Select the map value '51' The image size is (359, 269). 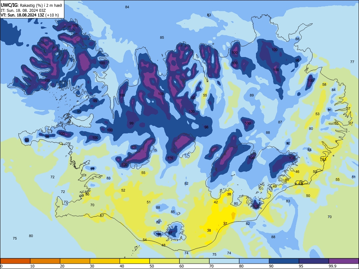(149, 202)
